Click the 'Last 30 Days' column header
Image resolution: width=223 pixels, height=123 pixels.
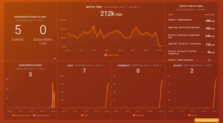point(209,15)
